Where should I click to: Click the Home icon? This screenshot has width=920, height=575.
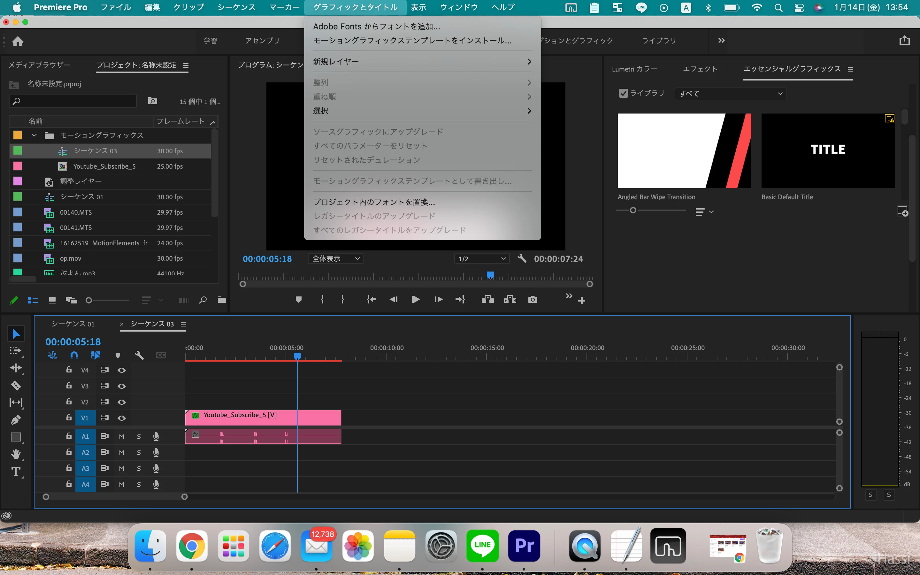[18, 41]
